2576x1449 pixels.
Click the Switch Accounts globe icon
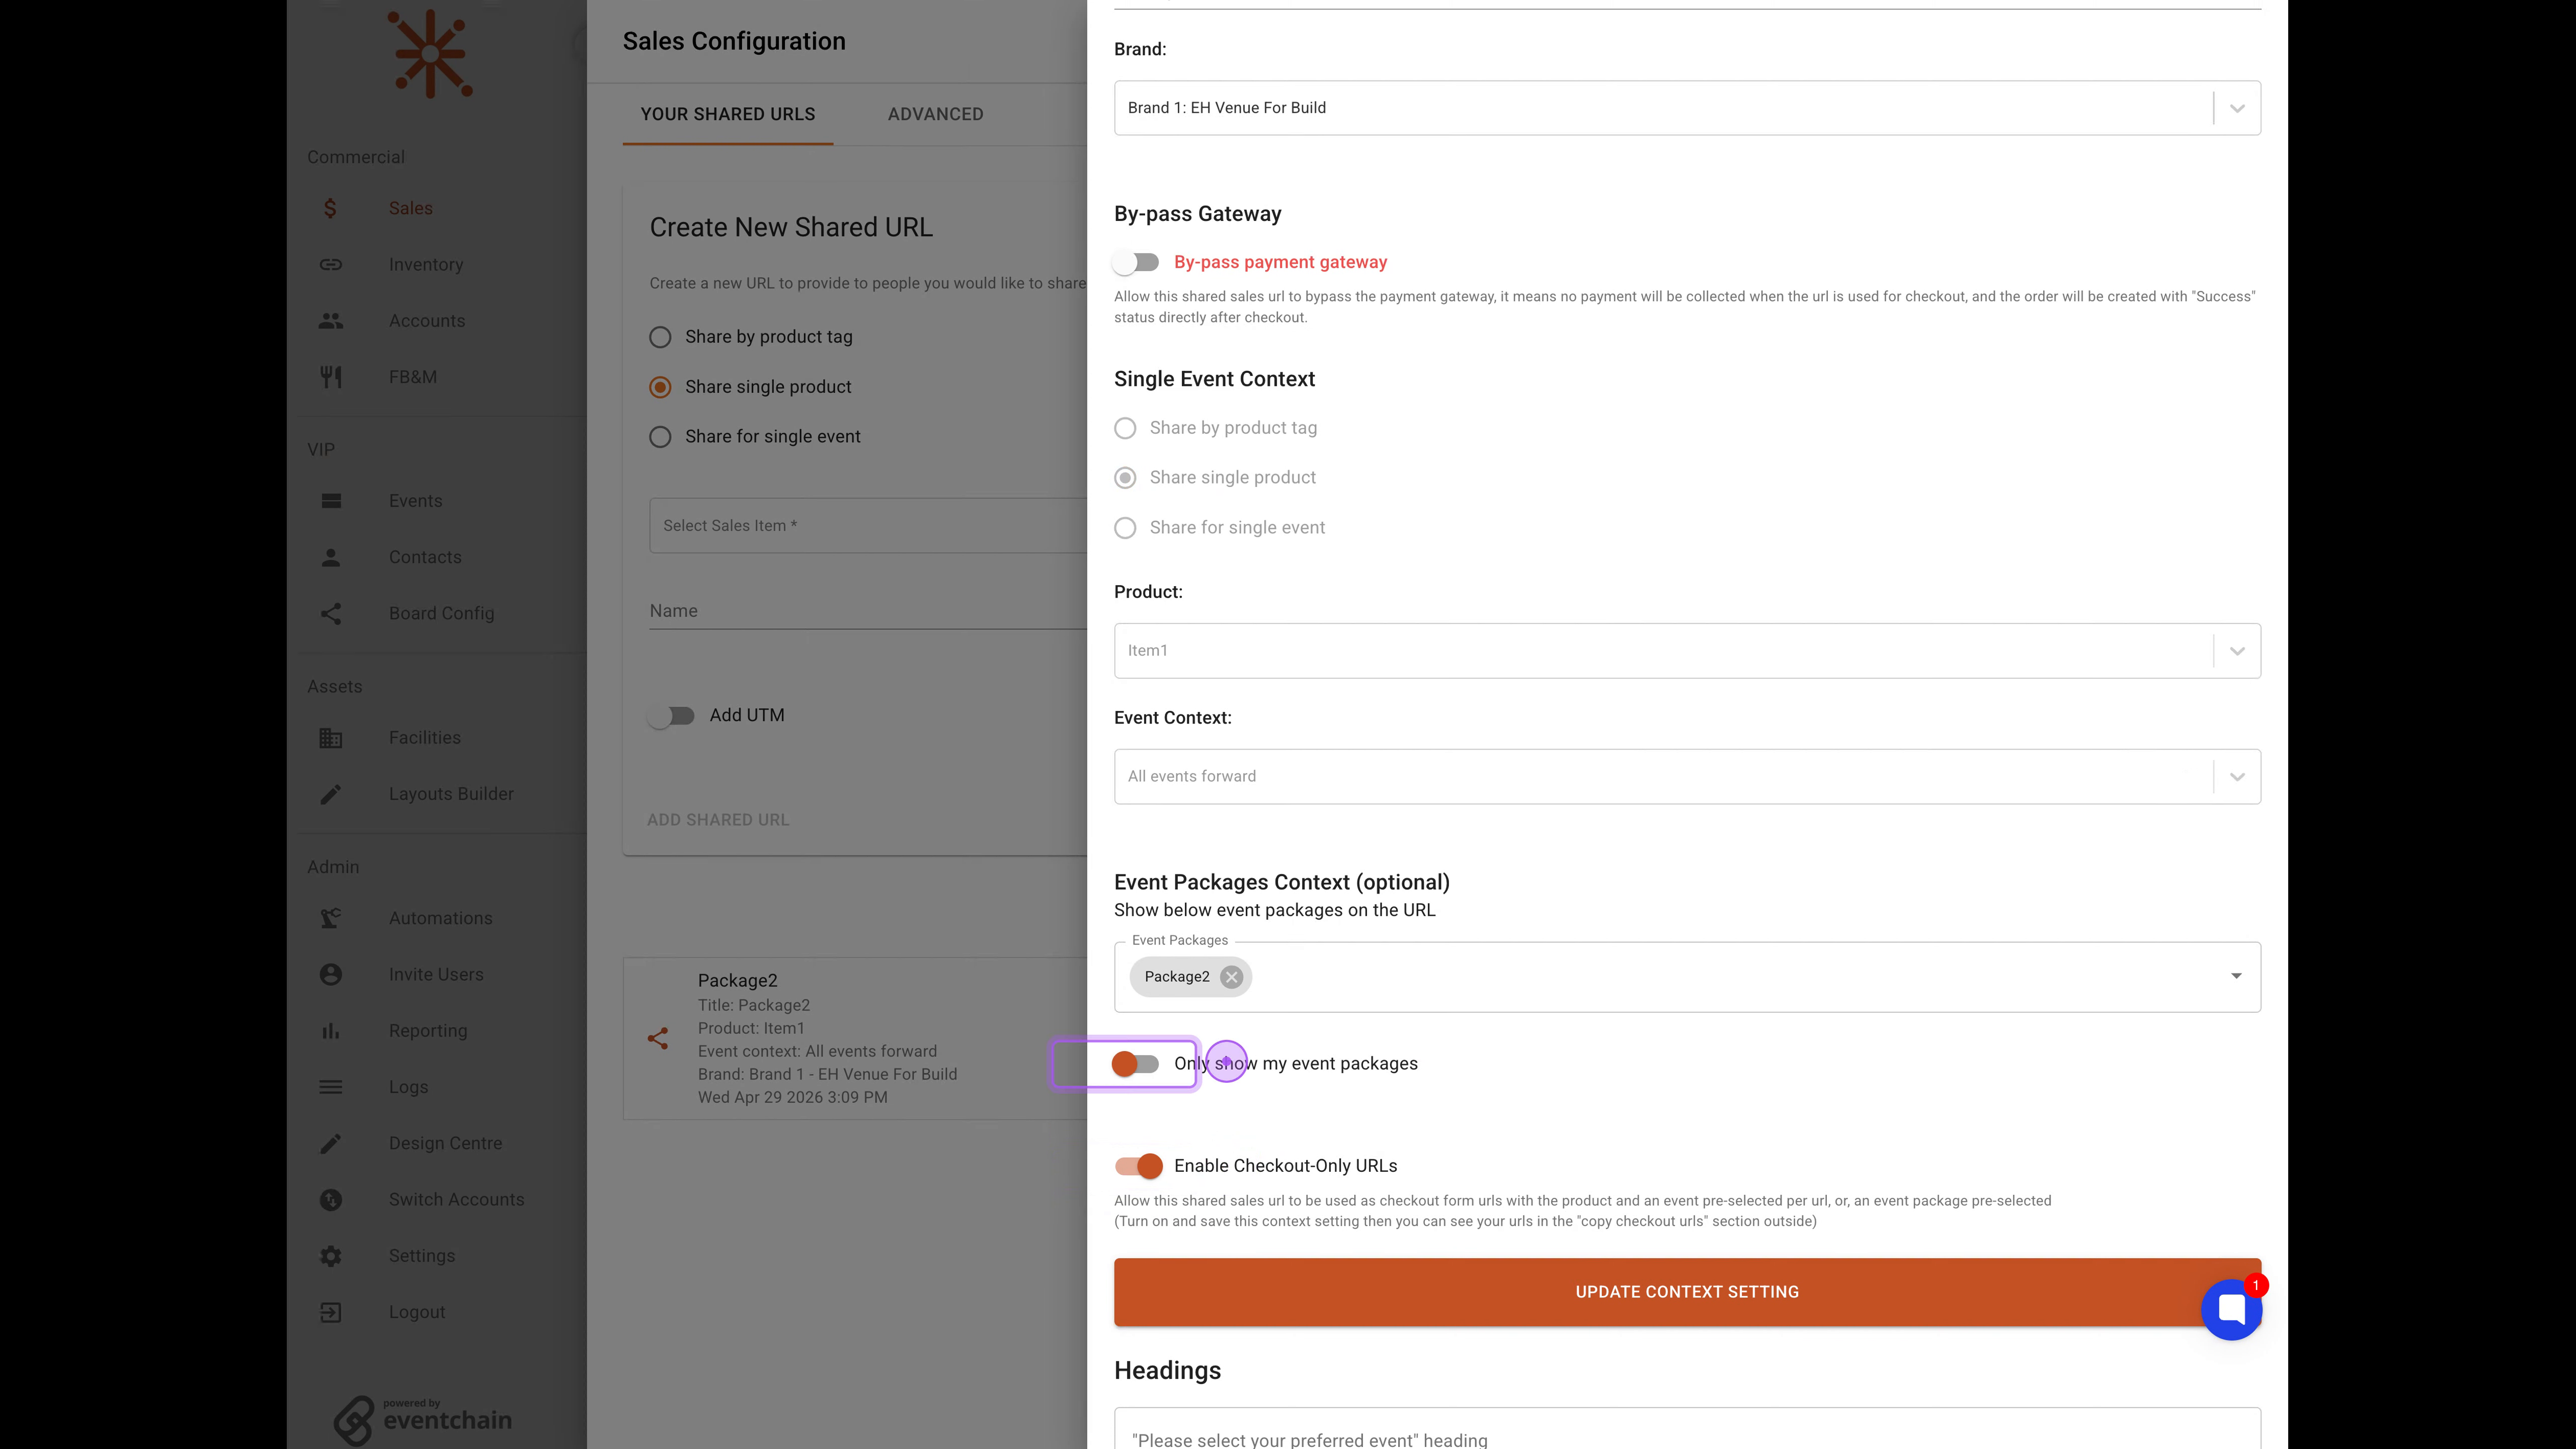[x=330, y=1200]
